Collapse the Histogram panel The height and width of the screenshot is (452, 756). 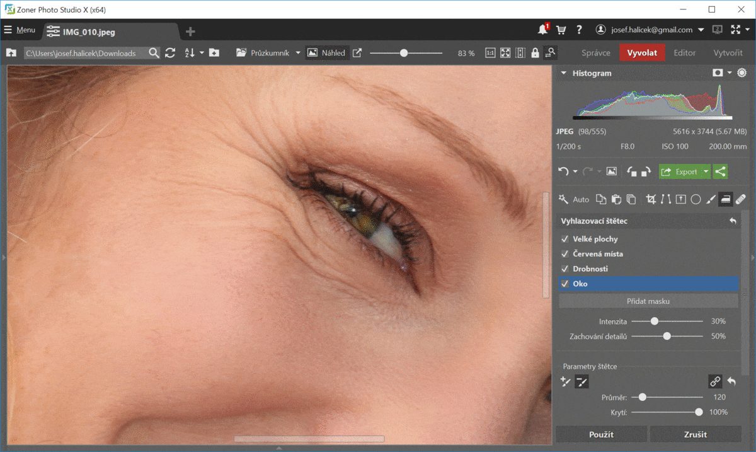click(x=564, y=73)
